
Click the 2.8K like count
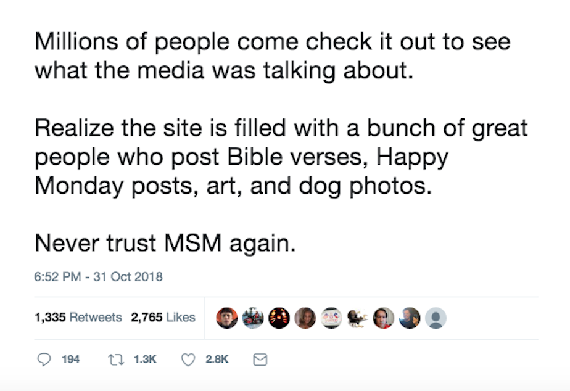[x=217, y=359]
